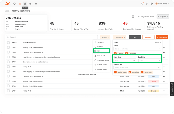Viewport: 174px width, 114px height.
Task: Select Delete Sheet in the Actions menu
Action: click(x=102, y=70)
